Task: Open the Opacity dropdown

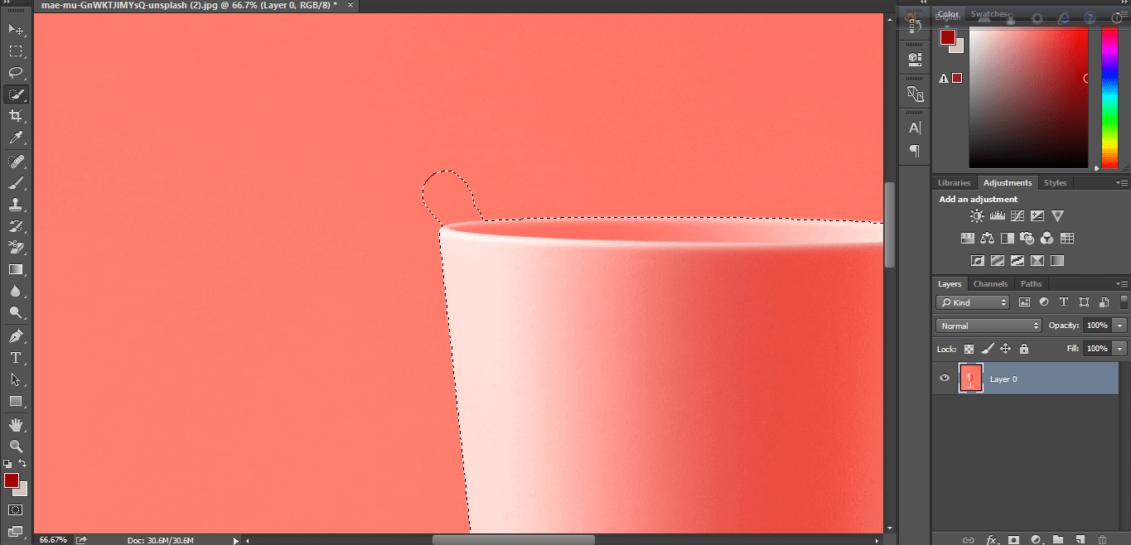Action: click(1119, 325)
